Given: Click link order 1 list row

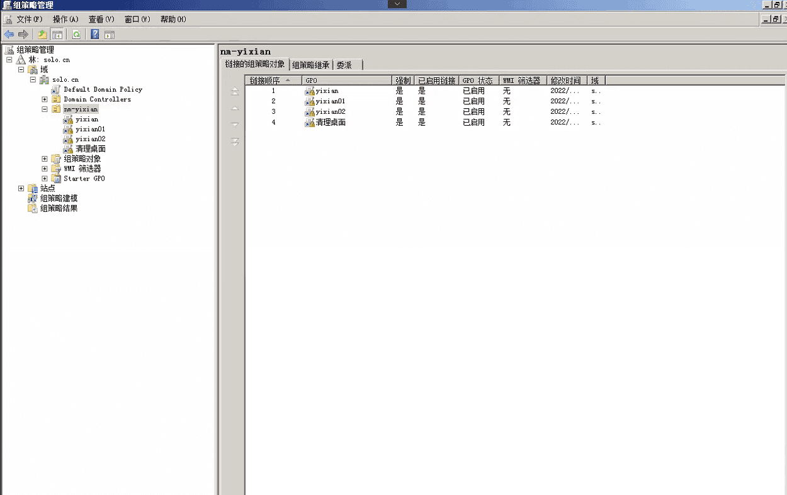Looking at the screenshot, I should point(425,91).
